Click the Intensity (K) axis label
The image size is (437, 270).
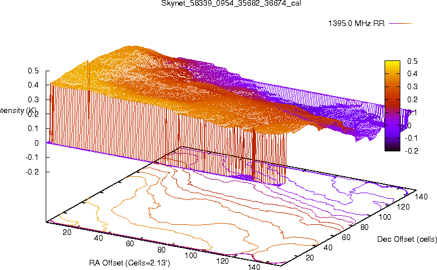pos(18,111)
